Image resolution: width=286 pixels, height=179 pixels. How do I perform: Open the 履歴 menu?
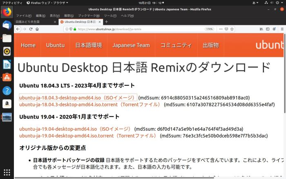click(x=69, y=16)
